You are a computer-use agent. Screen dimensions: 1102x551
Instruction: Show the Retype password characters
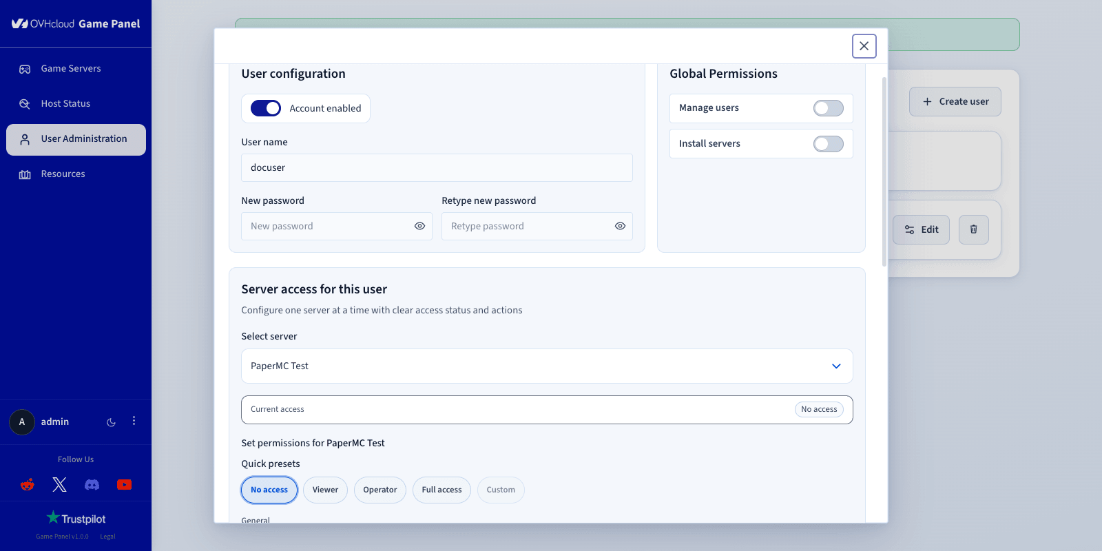point(620,226)
